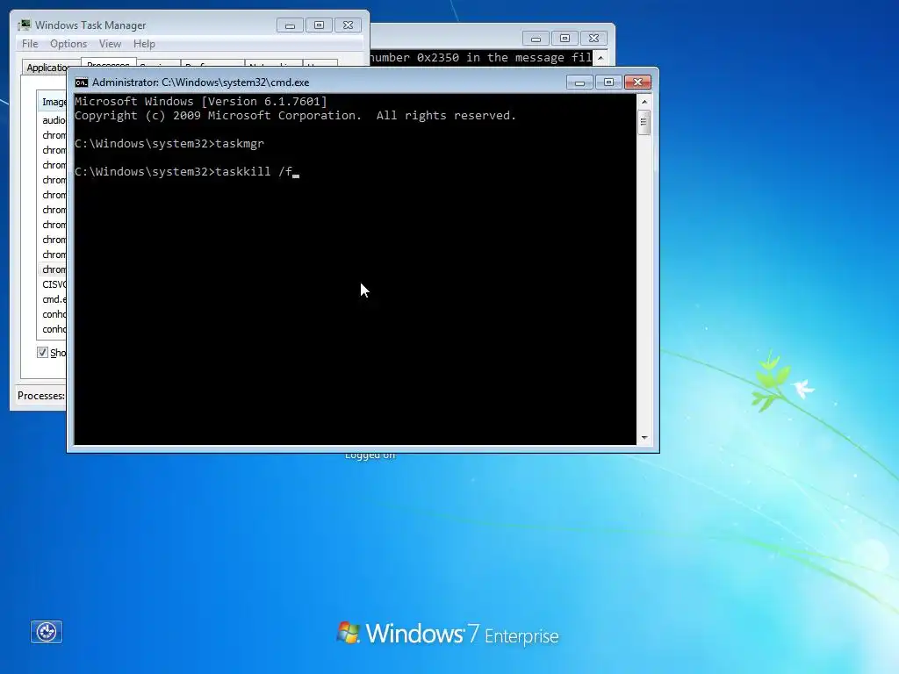Viewport: 899px width, 674px height.
Task: Click the Task Manager title bar icon
Action: (25, 25)
